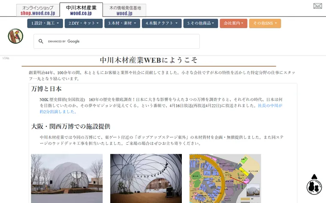Open the dome exterior photo thumbnail
The image size is (326, 203).
pyautogui.click(x=67, y=178)
